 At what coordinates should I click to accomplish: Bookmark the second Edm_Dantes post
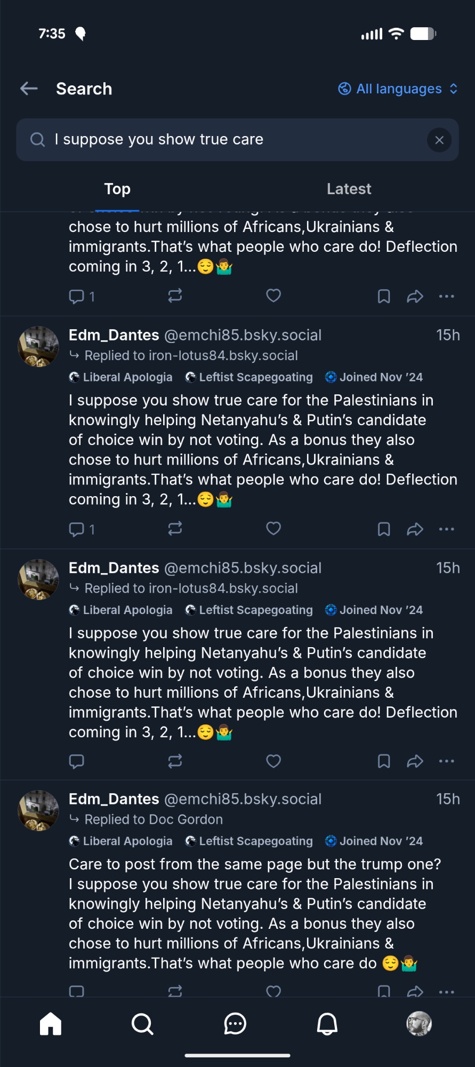tap(384, 761)
